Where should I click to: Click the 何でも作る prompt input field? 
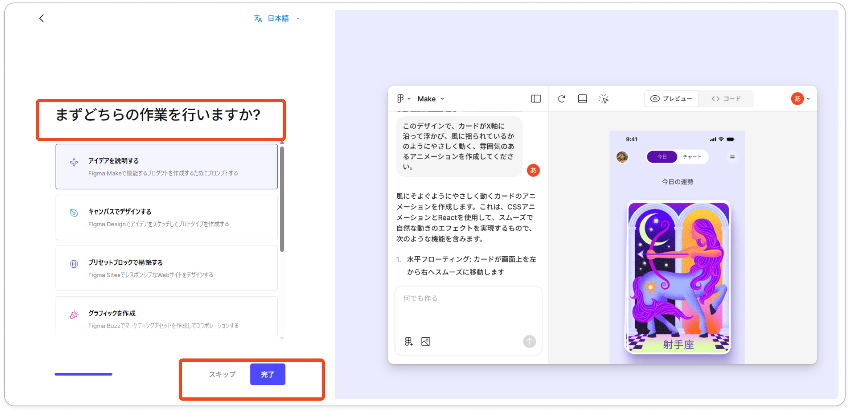tap(468, 310)
